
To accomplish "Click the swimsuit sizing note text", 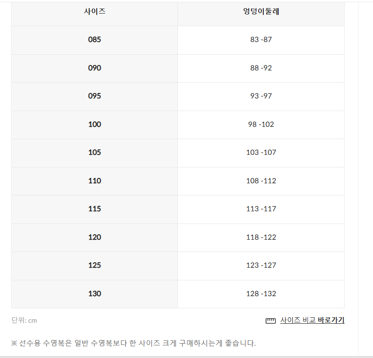I will (x=134, y=343).
